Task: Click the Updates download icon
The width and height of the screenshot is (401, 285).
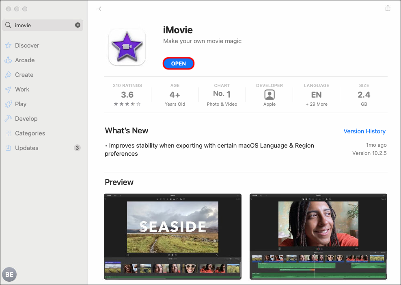Action: click(8, 148)
